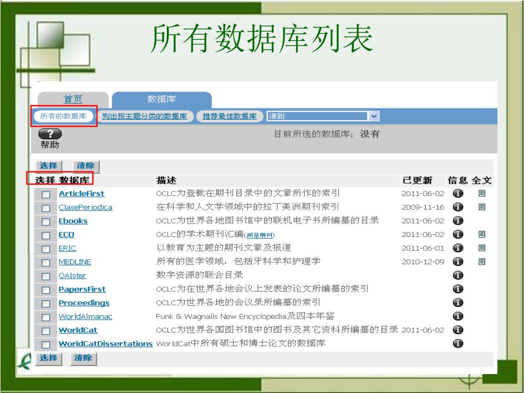Click the bottom 清除 button

click(x=83, y=358)
